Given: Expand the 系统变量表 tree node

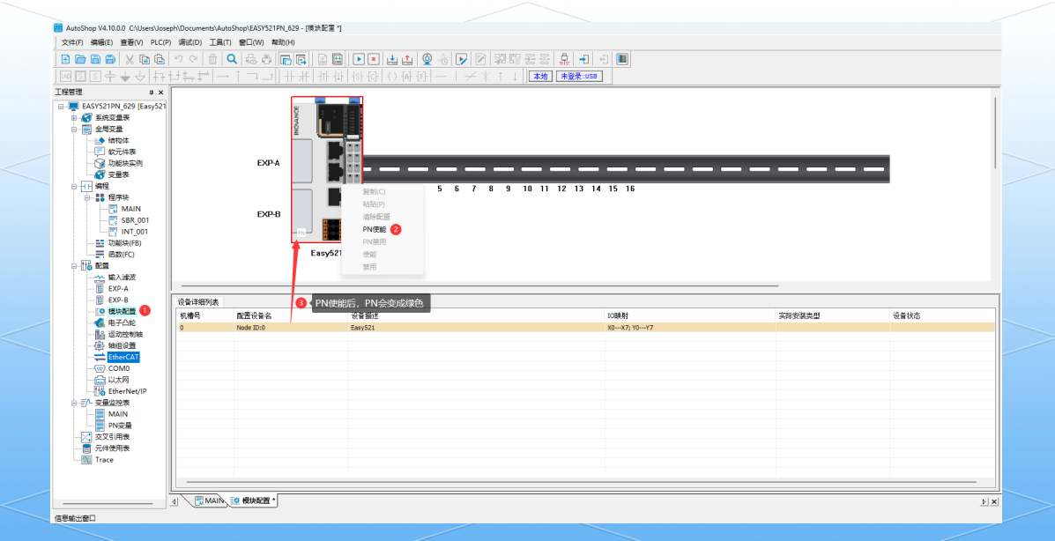Looking at the screenshot, I should coord(75,118).
